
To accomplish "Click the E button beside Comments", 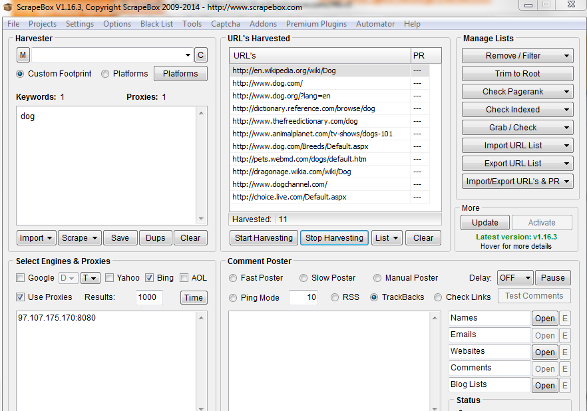I will pyautogui.click(x=564, y=368).
